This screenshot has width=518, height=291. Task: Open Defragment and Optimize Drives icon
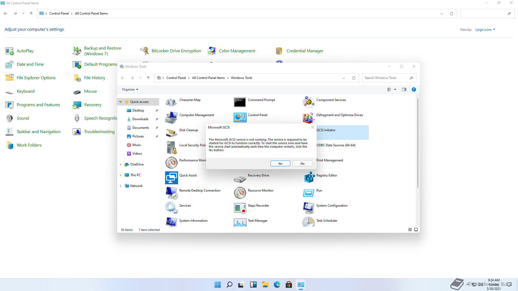point(308,117)
